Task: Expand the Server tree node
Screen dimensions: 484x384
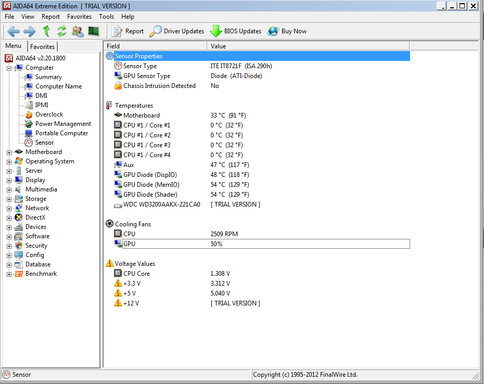Action: 9,171
